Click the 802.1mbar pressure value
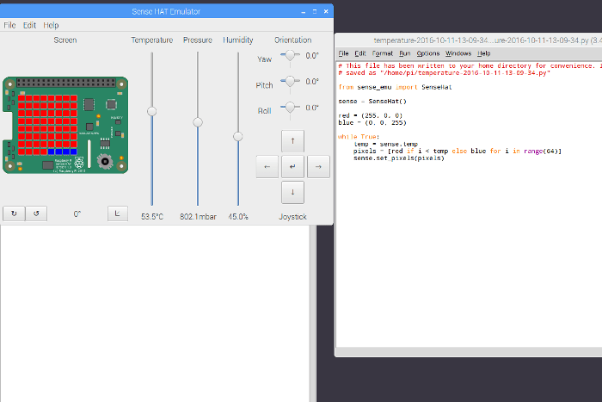Viewport: 602px width, 402px height. [x=198, y=217]
